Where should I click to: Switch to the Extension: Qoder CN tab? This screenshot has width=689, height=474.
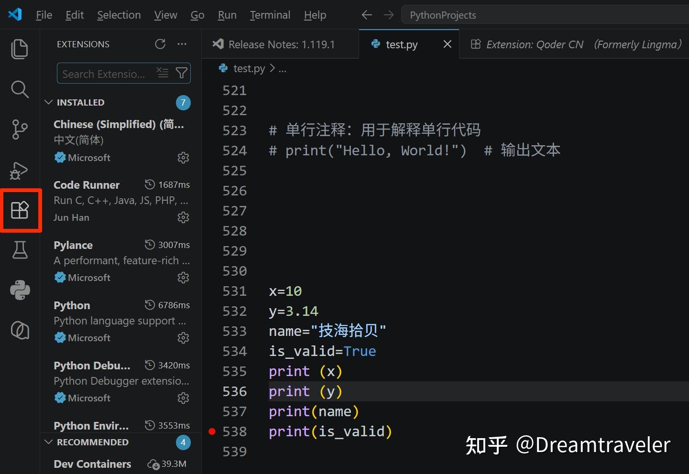point(574,44)
